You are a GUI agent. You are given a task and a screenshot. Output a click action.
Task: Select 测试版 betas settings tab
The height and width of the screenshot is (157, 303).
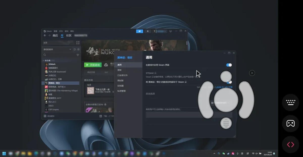click(128, 80)
